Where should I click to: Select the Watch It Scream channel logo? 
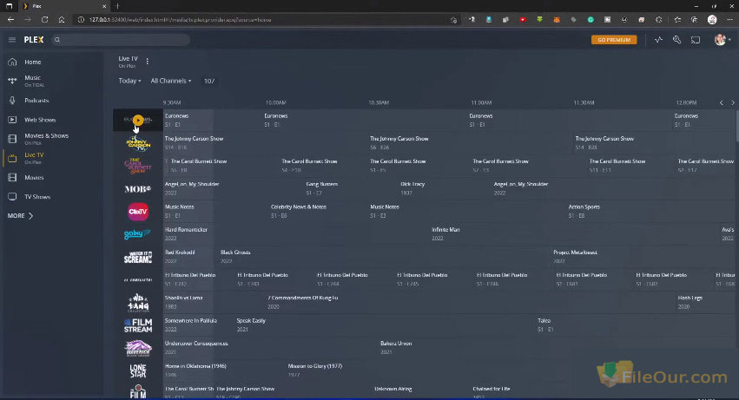137,257
